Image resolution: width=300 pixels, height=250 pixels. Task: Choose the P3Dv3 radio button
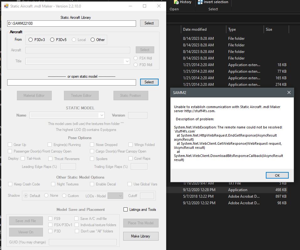[x=30, y=39]
